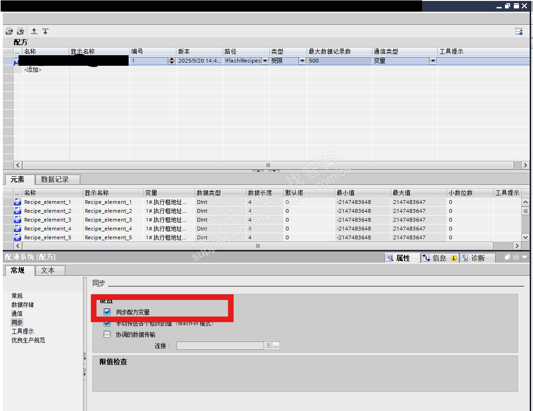
Task: Click the icon of Recipe_element_1 row
Action: point(17,202)
